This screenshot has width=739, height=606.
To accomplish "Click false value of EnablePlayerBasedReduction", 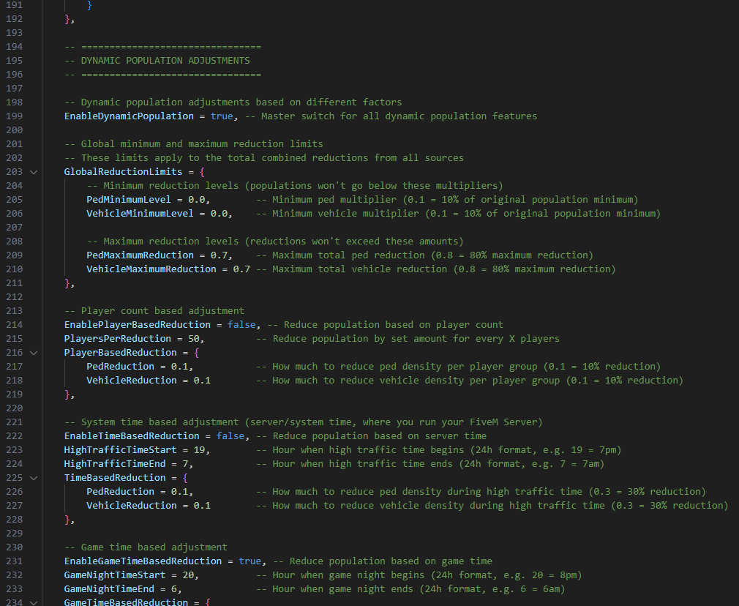I will [x=241, y=324].
